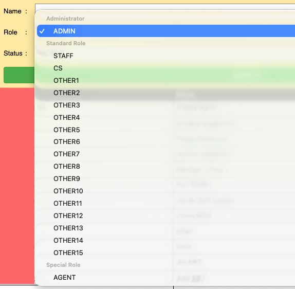Viewport: 295px width, 289px height.
Task: Pick OTHER4 from the list
Action: tap(166, 117)
